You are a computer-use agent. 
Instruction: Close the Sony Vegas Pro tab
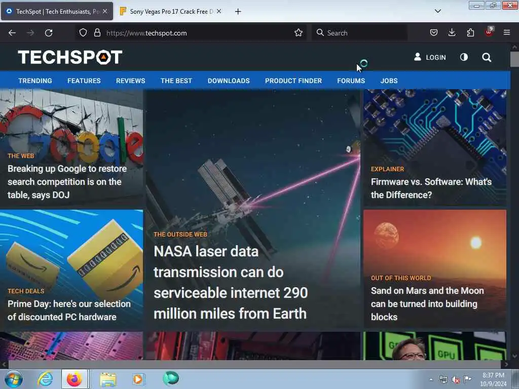219,11
